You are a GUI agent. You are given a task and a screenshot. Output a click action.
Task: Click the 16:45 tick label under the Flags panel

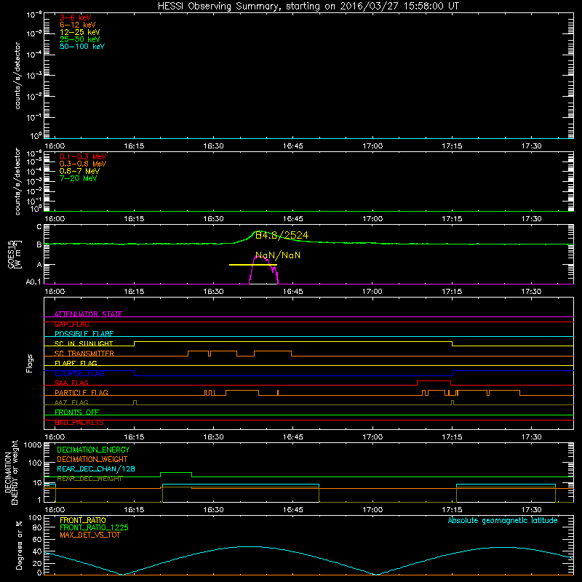tap(293, 437)
